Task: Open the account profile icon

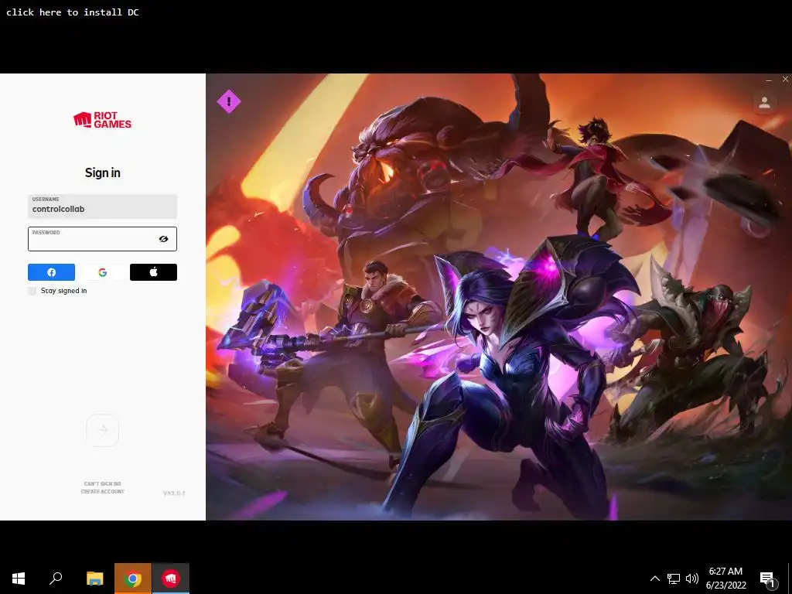Action: (x=765, y=103)
